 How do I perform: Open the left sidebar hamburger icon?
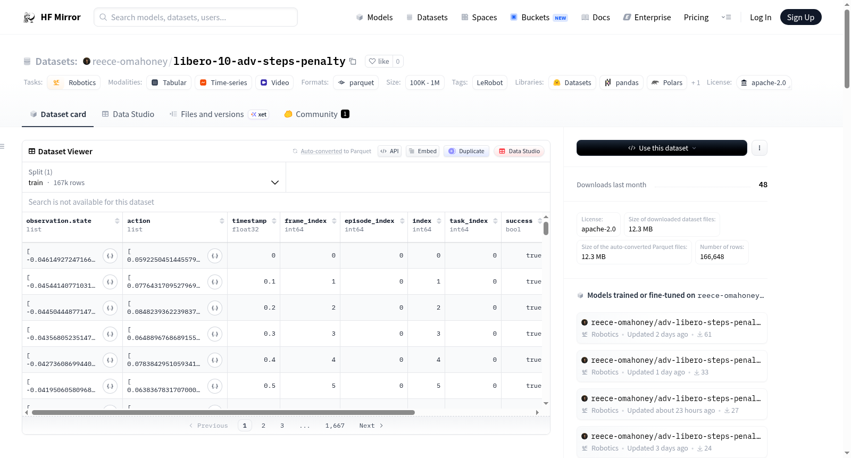(2, 146)
